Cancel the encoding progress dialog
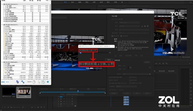Screen dimensions: 193x111 109,60
